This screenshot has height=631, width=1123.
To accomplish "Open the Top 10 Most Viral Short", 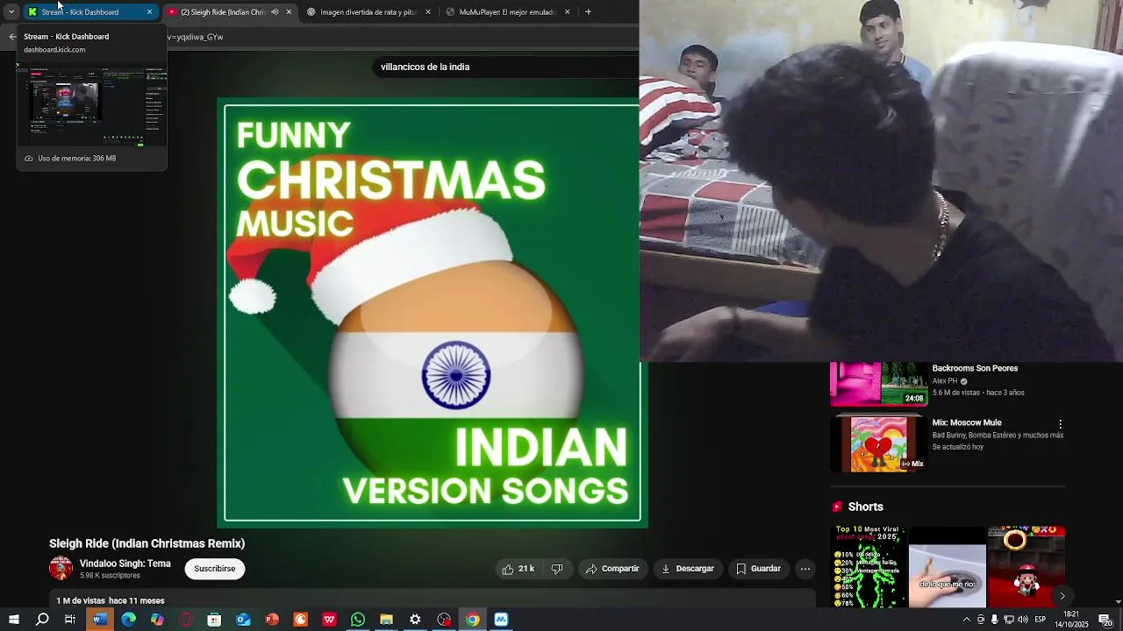I will (869, 566).
